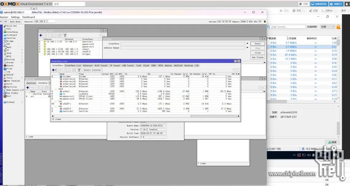Click the redo arrow in WinBox toolbar

click(5, 22)
